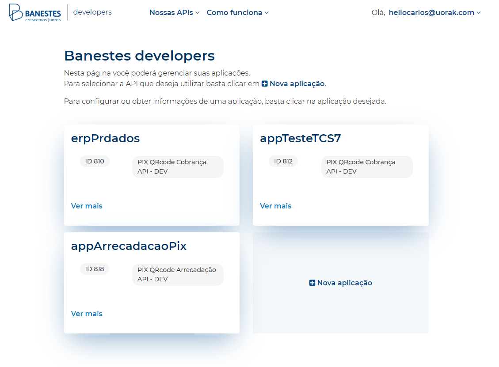The height and width of the screenshot is (367, 499).
Task: Click the Banestes logo icon
Action: [16, 12]
